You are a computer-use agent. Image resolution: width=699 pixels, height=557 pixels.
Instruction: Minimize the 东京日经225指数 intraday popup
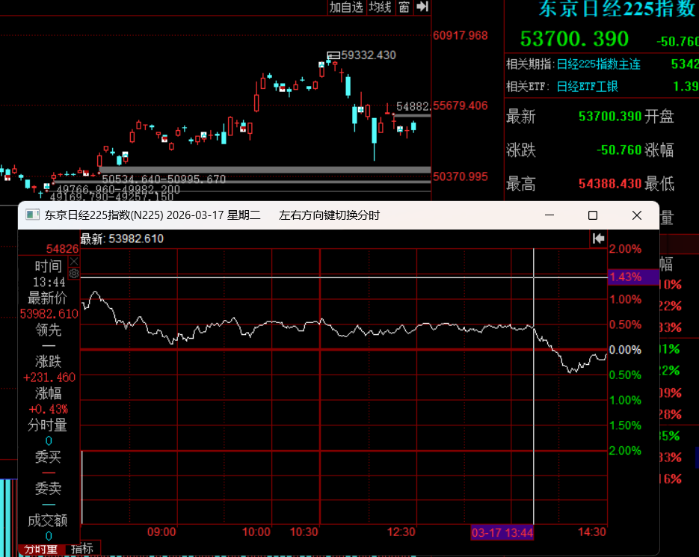[x=549, y=215]
